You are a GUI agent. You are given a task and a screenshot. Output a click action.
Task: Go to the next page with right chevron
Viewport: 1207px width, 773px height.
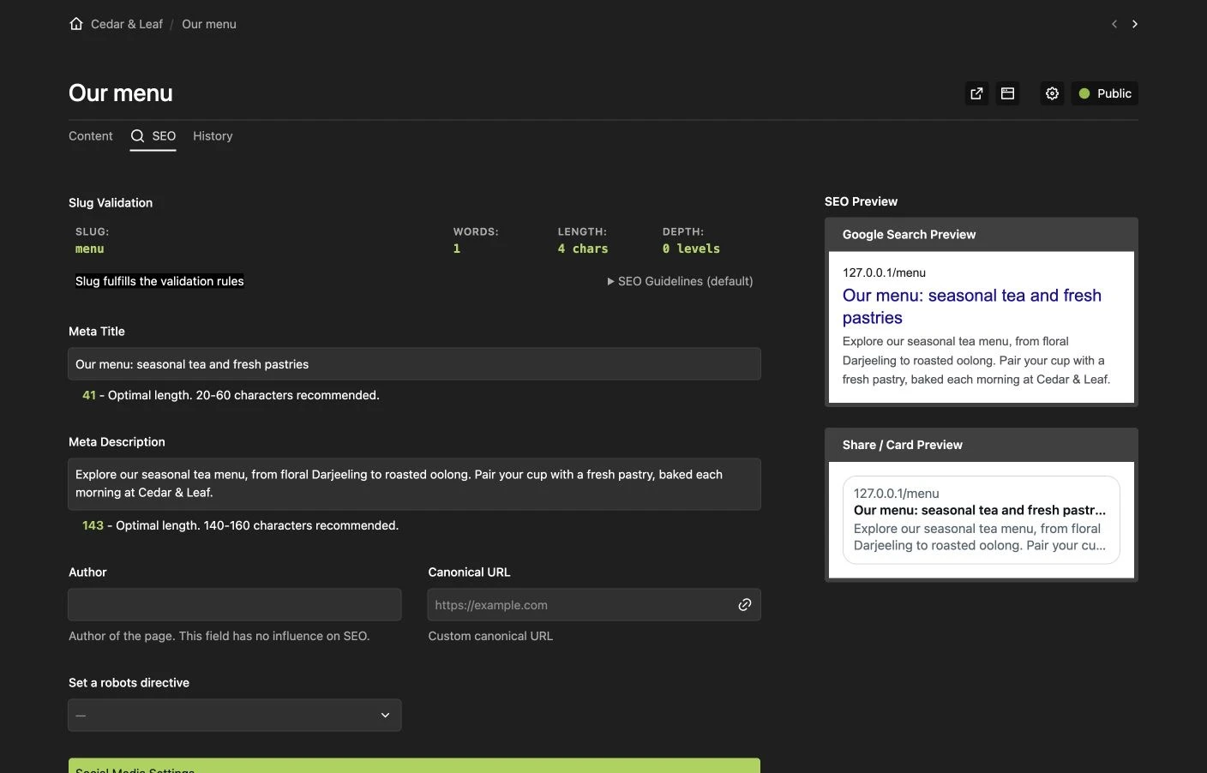coord(1135,24)
